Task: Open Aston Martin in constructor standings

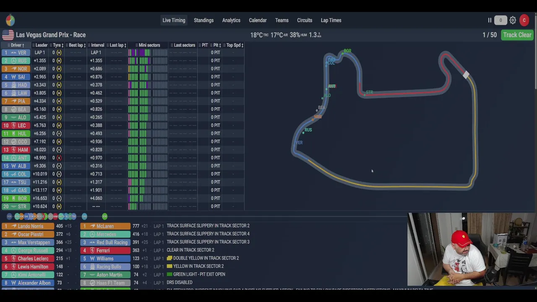Action: pyautogui.click(x=105, y=275)
